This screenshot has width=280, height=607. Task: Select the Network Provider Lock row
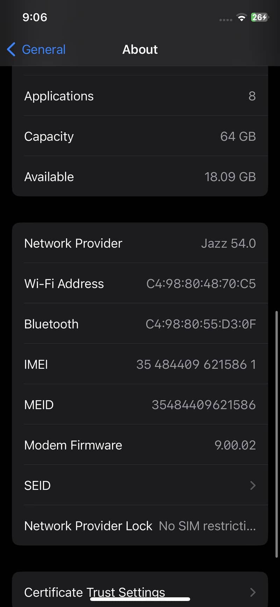[140, 526]
